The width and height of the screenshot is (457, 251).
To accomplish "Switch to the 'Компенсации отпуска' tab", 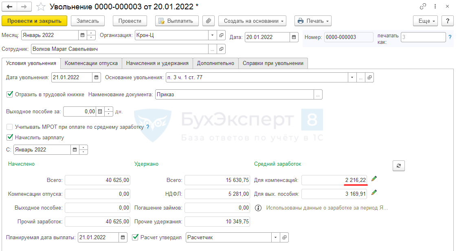I will (91, 63).
